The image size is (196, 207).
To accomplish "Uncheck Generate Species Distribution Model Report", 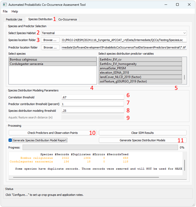I will point(10,140).
